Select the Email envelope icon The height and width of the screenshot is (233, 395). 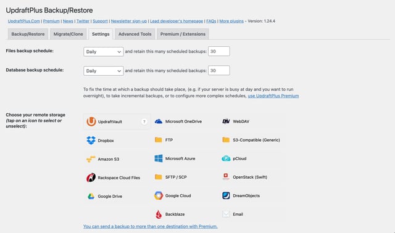(x=226, y=214)
